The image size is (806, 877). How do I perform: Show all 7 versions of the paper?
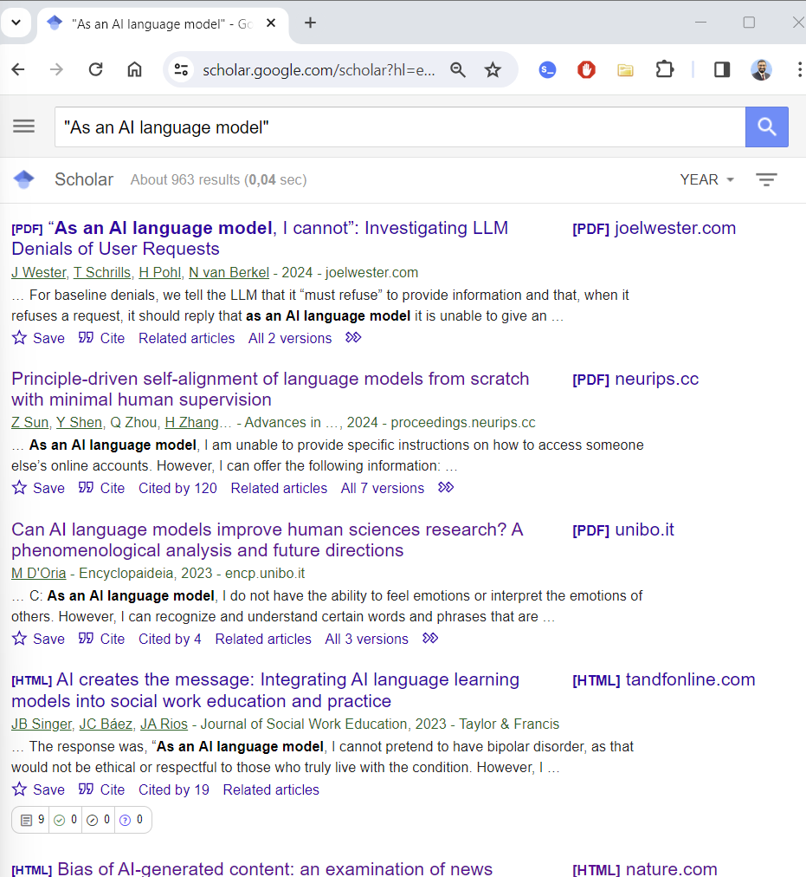(383, 488)
